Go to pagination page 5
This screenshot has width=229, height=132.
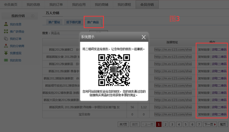point(186,124)
